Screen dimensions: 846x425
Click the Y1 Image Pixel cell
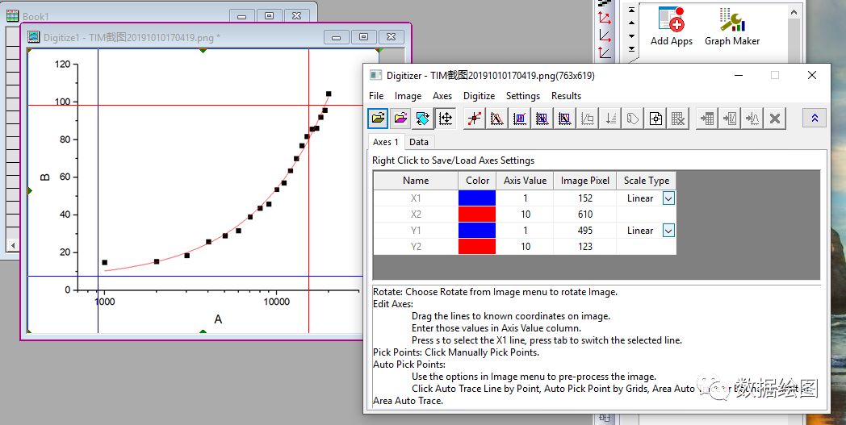pos(585,231)
